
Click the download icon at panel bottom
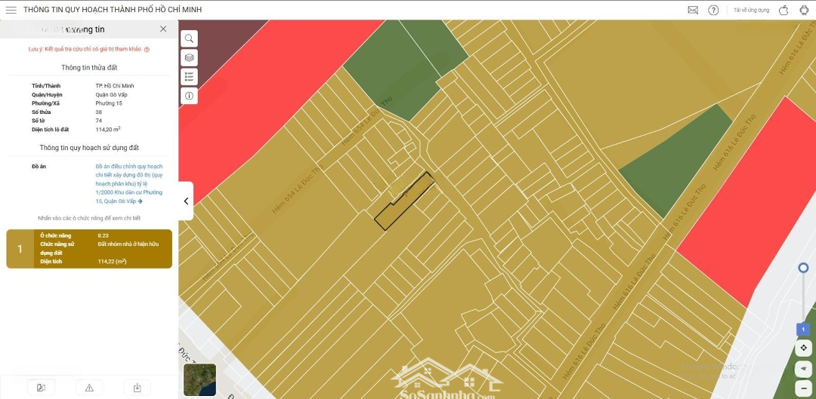point(137,388)
